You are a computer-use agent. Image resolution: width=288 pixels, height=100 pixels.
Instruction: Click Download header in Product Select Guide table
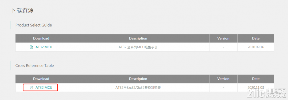pos(41,38)
